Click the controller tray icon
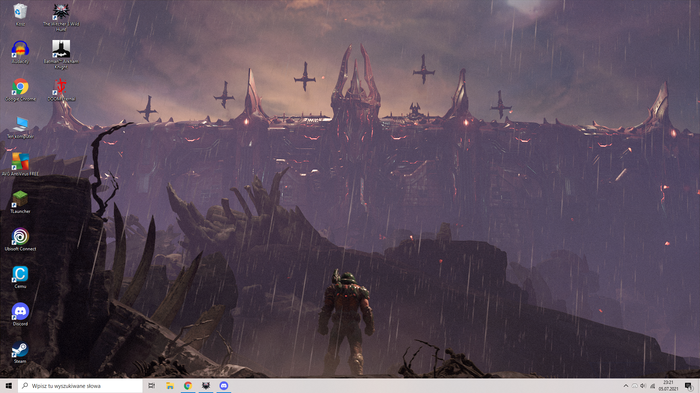 coord(635,386)
